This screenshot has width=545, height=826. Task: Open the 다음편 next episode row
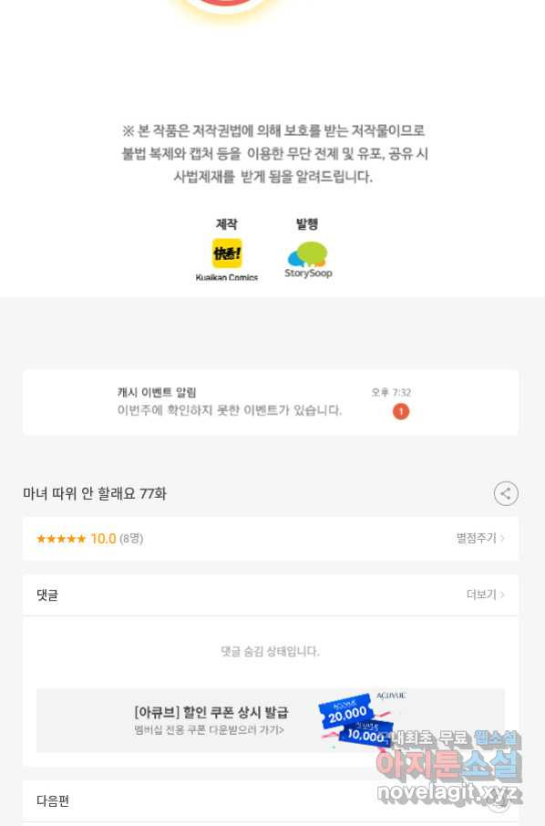coord(270,800)
